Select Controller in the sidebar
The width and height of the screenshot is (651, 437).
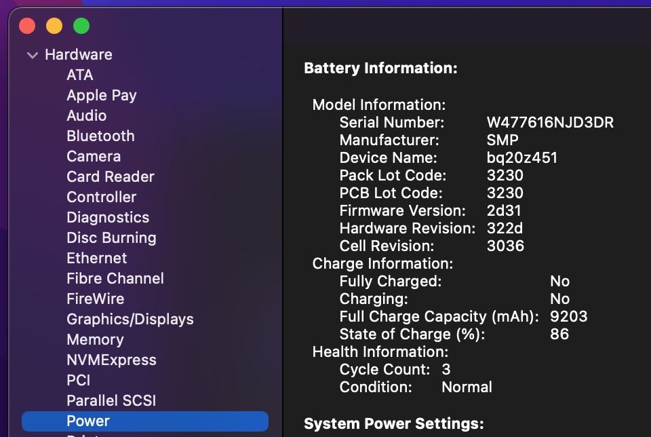pos(102,197)
